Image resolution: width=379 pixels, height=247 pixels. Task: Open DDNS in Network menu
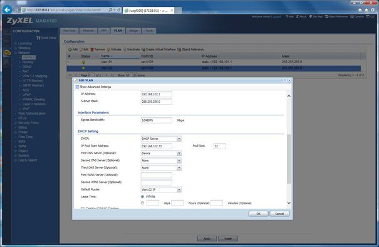click(x=27, y=67)
